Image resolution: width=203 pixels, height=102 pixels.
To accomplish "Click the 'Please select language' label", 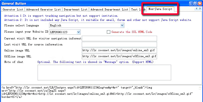I will click(x=21, y=25).
